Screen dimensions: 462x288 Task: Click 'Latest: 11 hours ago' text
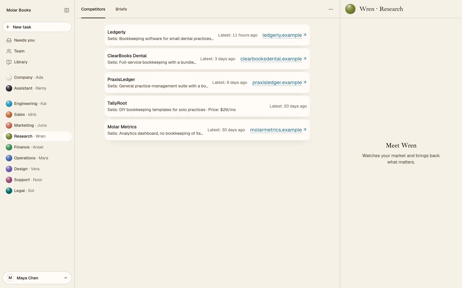[238, 35]
